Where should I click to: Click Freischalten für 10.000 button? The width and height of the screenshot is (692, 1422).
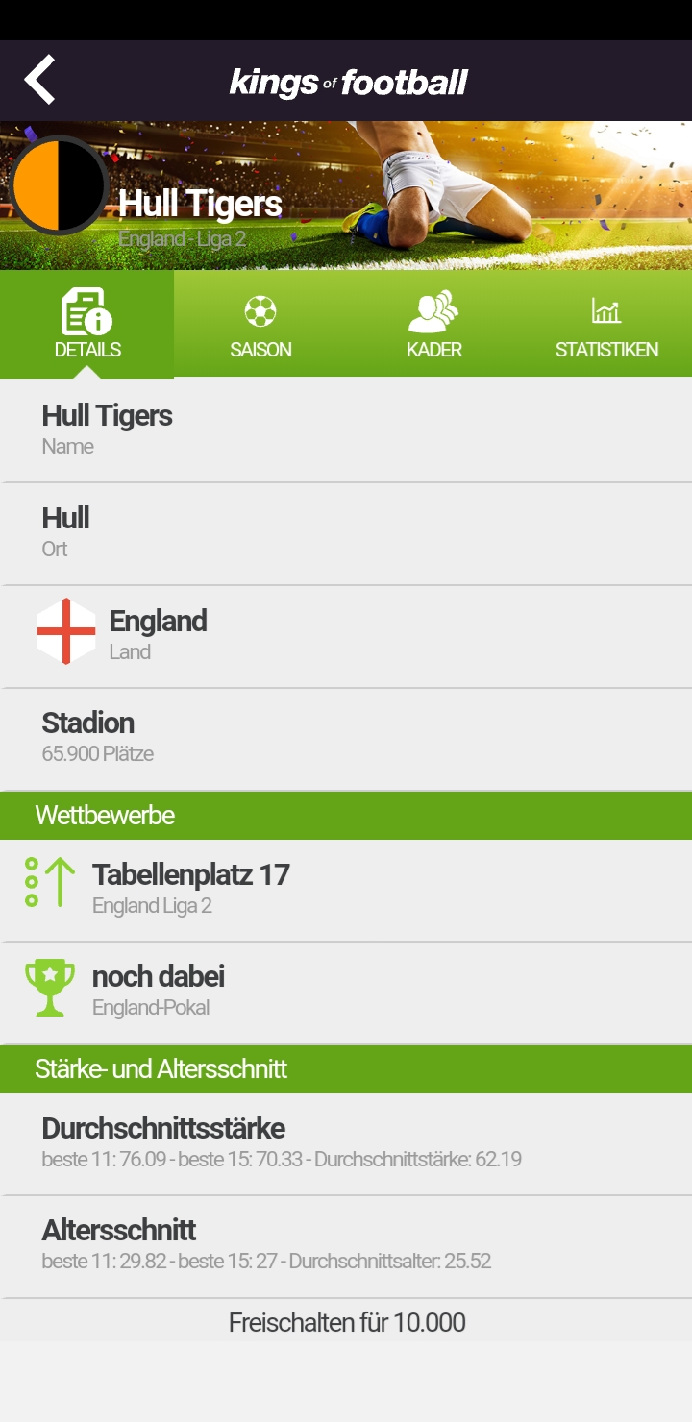(x=346, y=1322)
